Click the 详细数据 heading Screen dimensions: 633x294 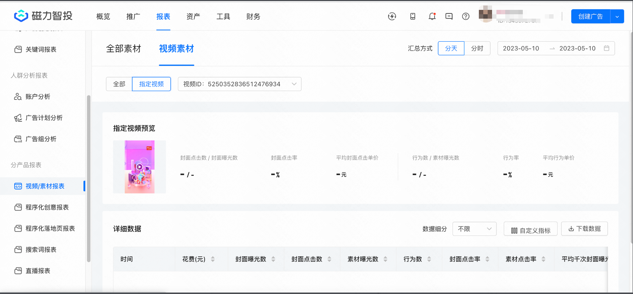tap(127, 229)
